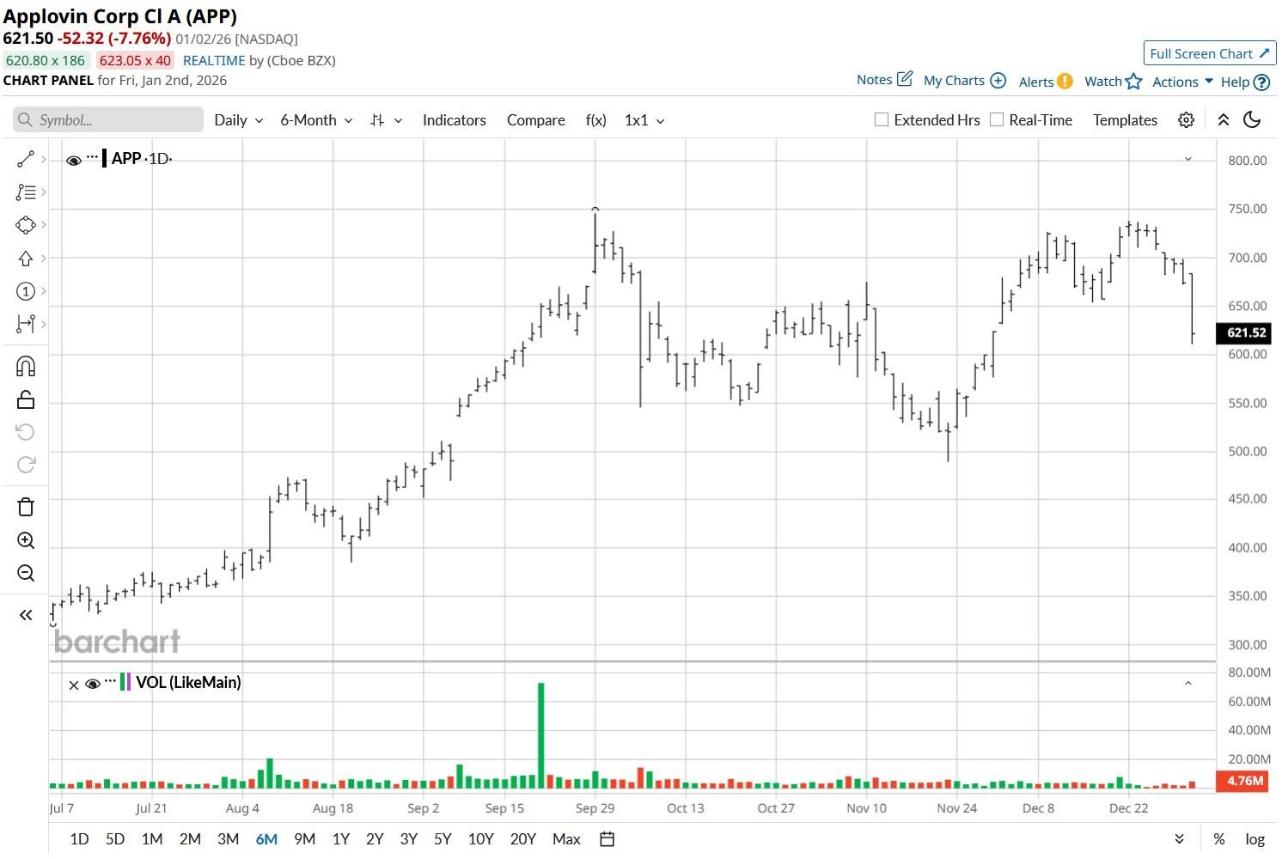This screenshot has width=1282, height=859.
Task: Remove the VOL indicator pane
Action: point(74,685)
